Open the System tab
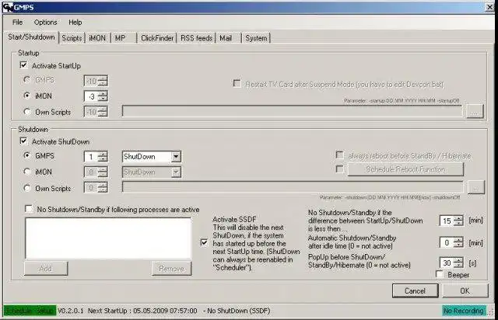 [256, 38]
